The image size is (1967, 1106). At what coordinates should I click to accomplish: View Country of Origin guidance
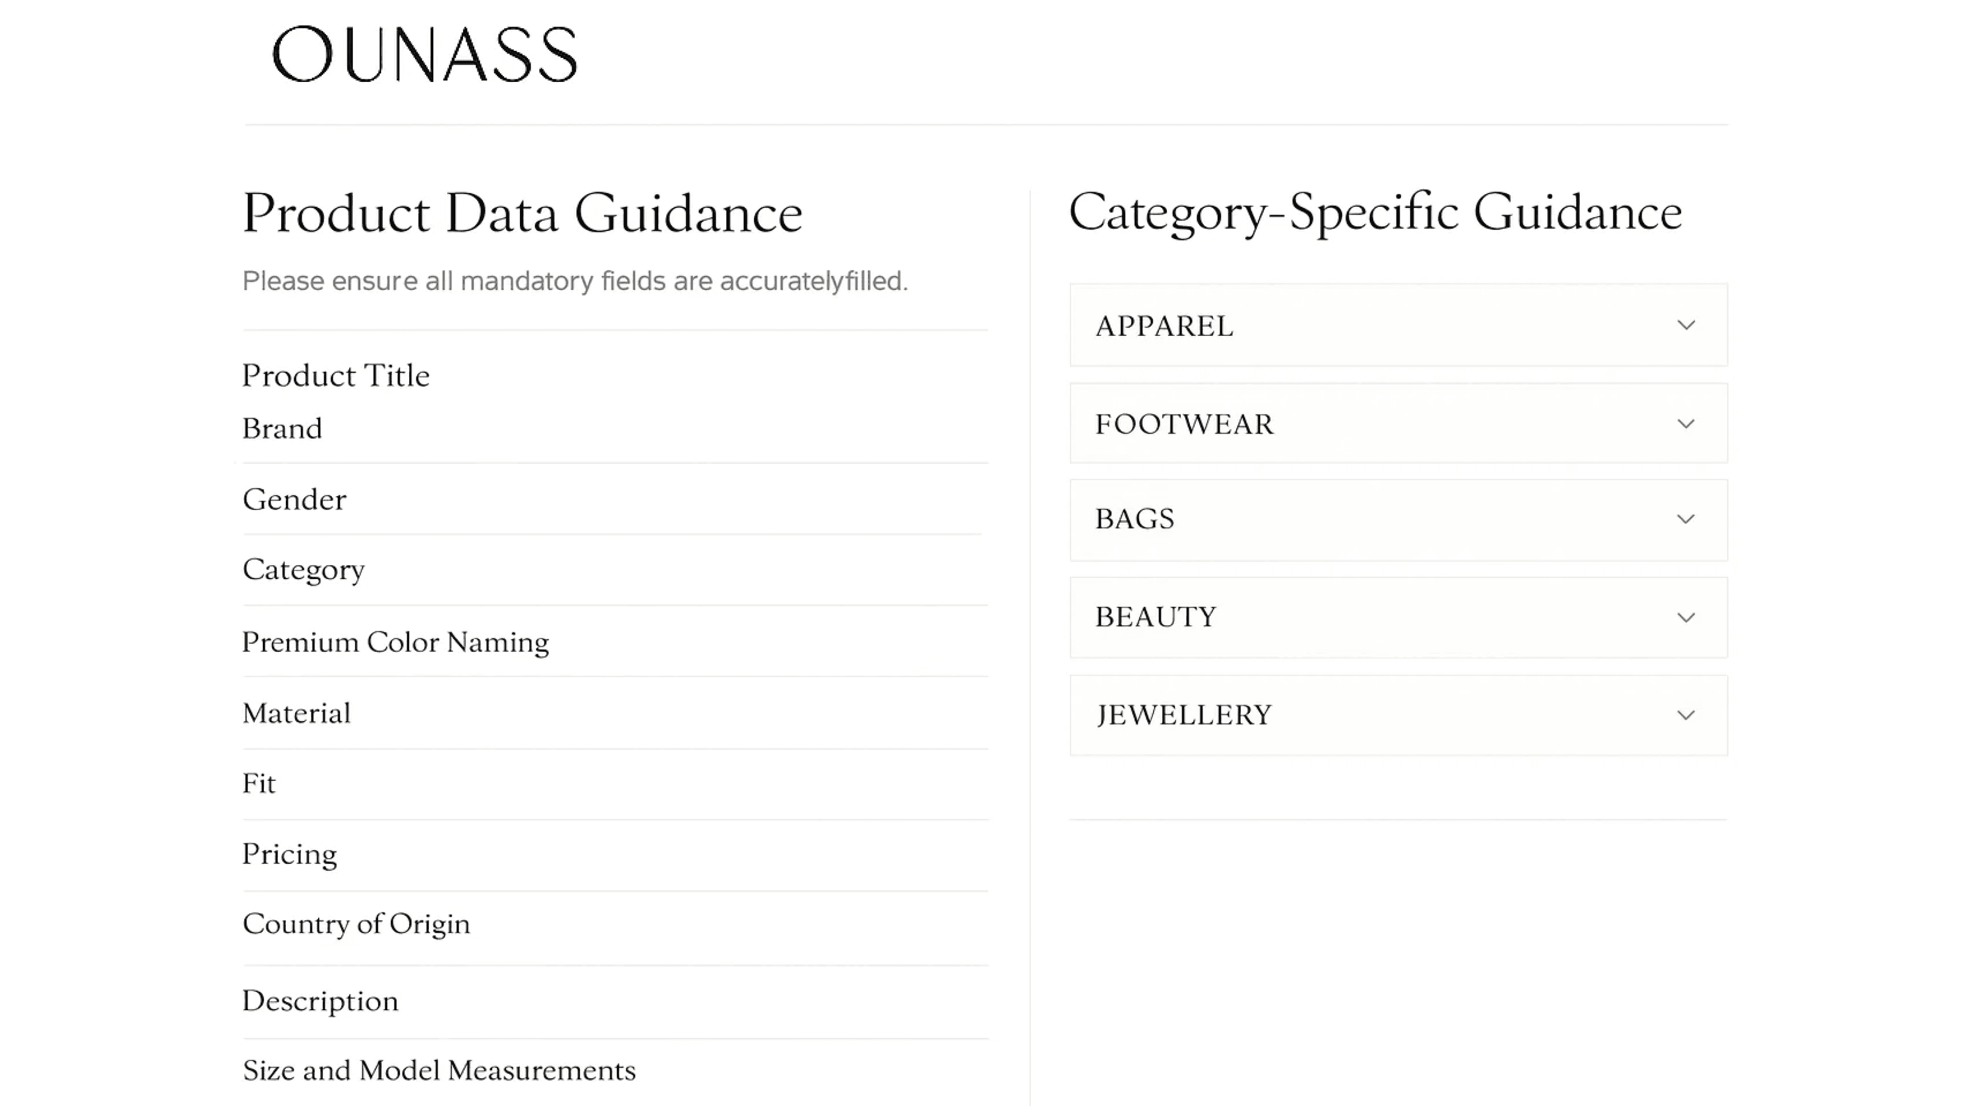[356, 924]
